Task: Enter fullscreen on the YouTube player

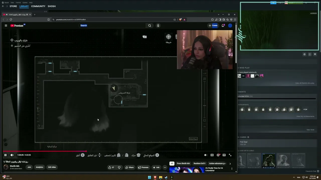Action: click(230, 155)
